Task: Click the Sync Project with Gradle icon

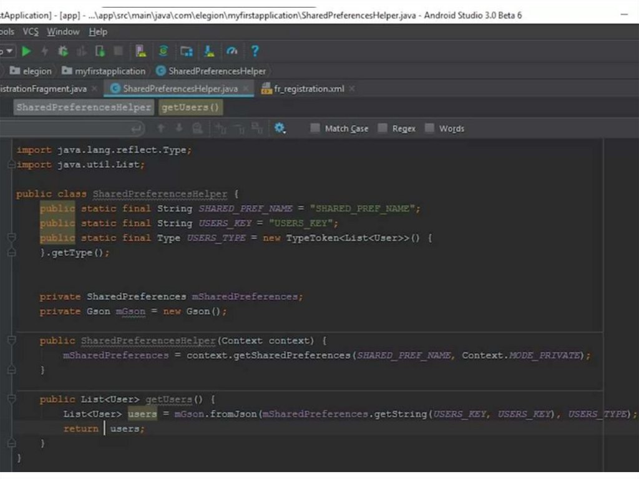Action: (163, 51)
